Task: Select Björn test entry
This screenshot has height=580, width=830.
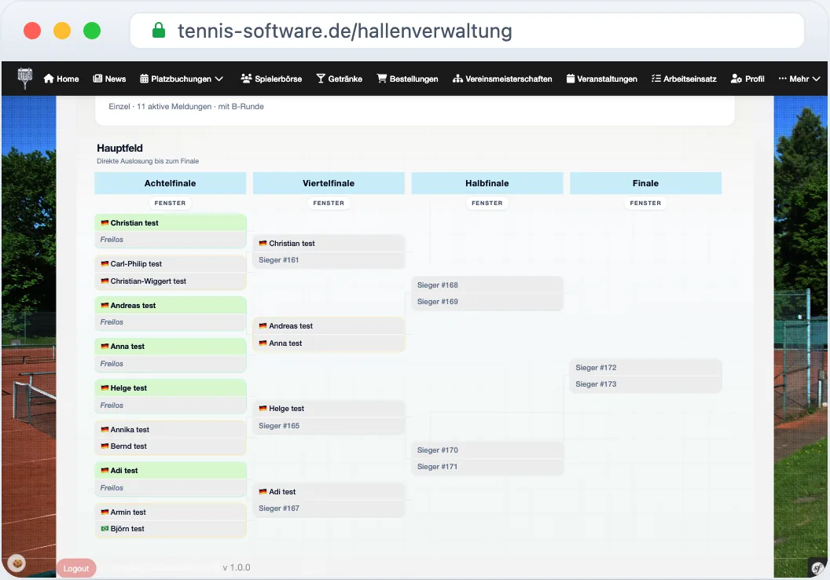Action: pyautogui.click(x=171, y=529)
